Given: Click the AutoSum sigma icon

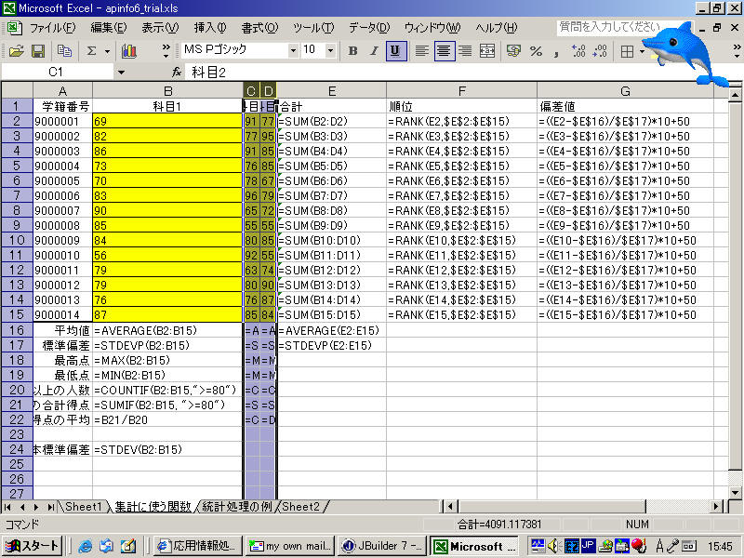Looking at the screenshot, I should (92, 50).
